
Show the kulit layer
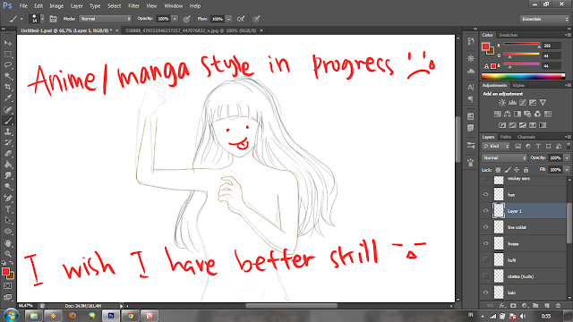click(485, 259)
